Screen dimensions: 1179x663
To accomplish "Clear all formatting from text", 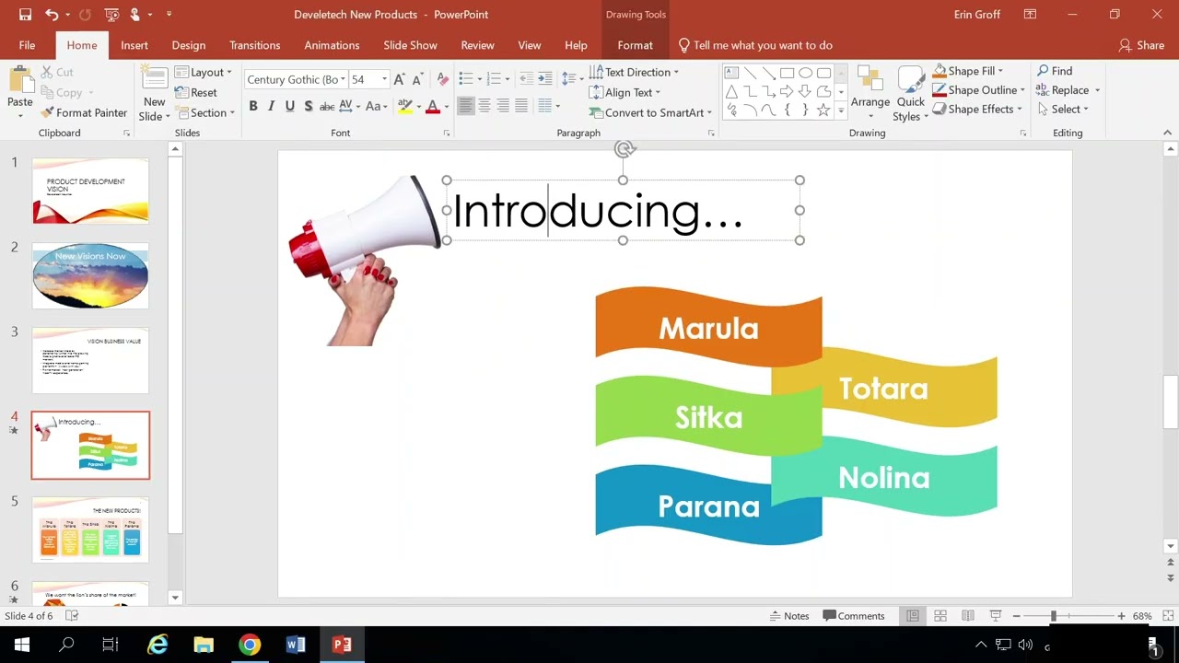I will pyautogui.click(x=443, y=79).
